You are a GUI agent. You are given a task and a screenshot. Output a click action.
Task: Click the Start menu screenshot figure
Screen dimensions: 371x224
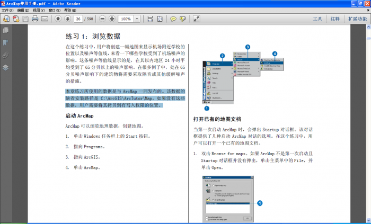point(243,77)
